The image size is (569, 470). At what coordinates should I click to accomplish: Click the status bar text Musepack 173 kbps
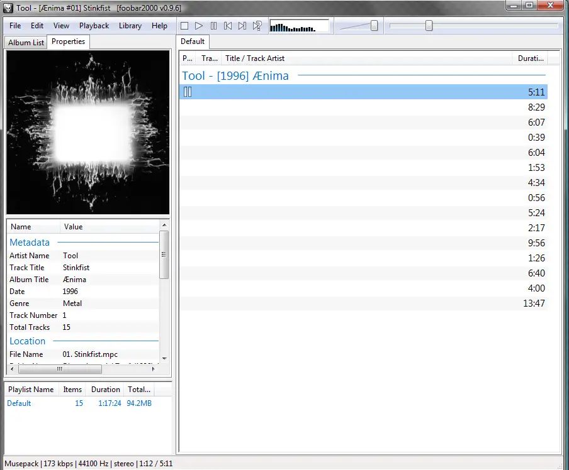tap(39, 464)
